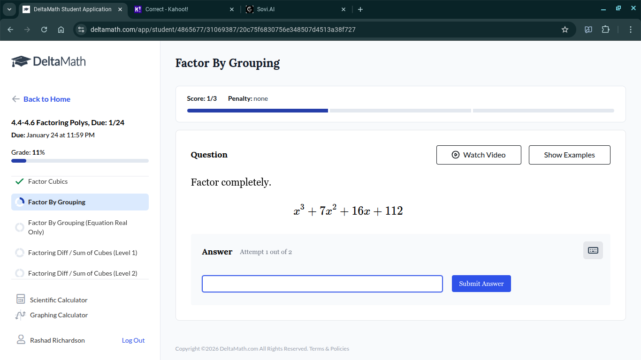Open Chrome three-dot menu

click(x=631, y=30)
